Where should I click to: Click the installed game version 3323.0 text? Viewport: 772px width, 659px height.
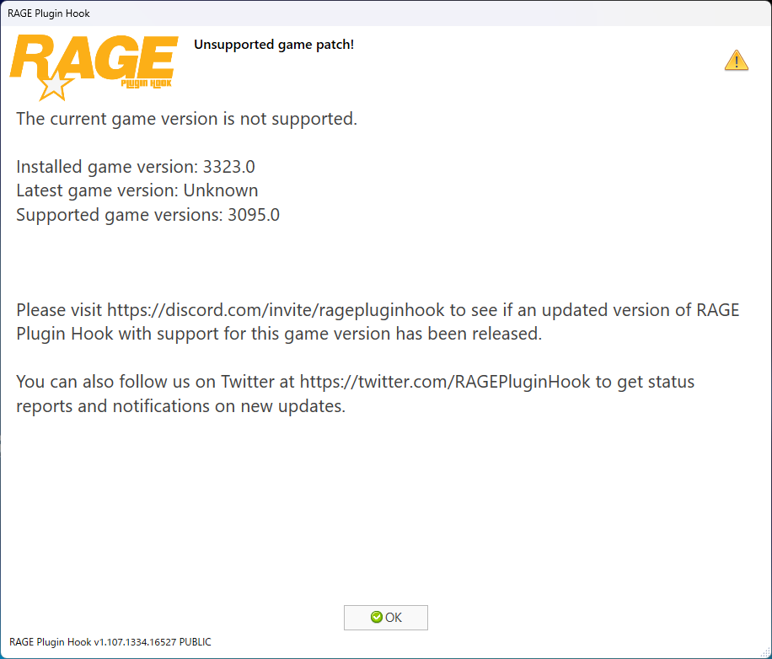point(229,167)
